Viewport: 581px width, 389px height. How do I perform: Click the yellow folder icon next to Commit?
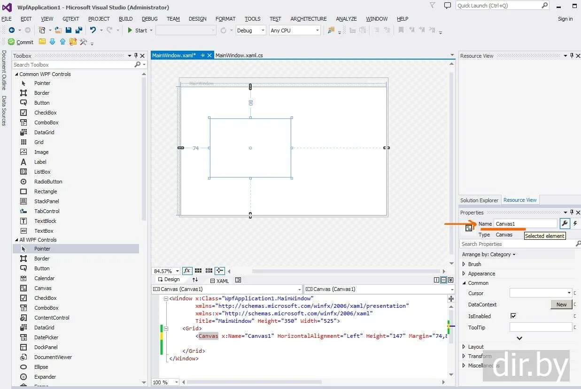42,42
